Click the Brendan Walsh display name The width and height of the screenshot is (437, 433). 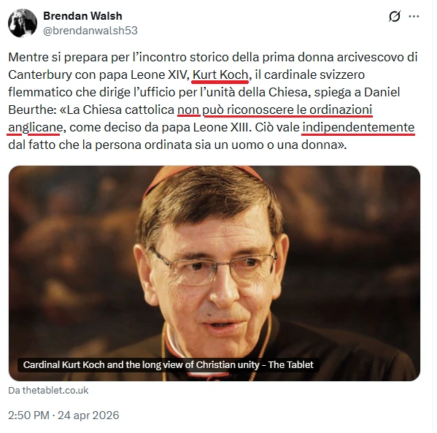[x=82, y=16]
